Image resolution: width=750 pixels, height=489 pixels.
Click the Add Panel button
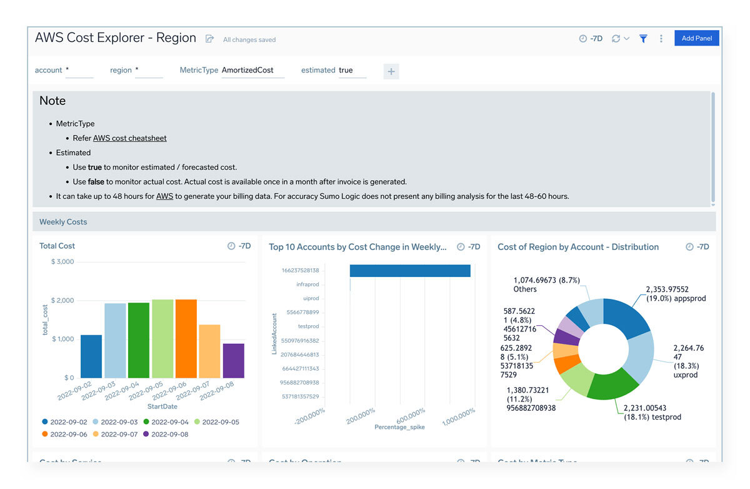(x=697, y=38)
